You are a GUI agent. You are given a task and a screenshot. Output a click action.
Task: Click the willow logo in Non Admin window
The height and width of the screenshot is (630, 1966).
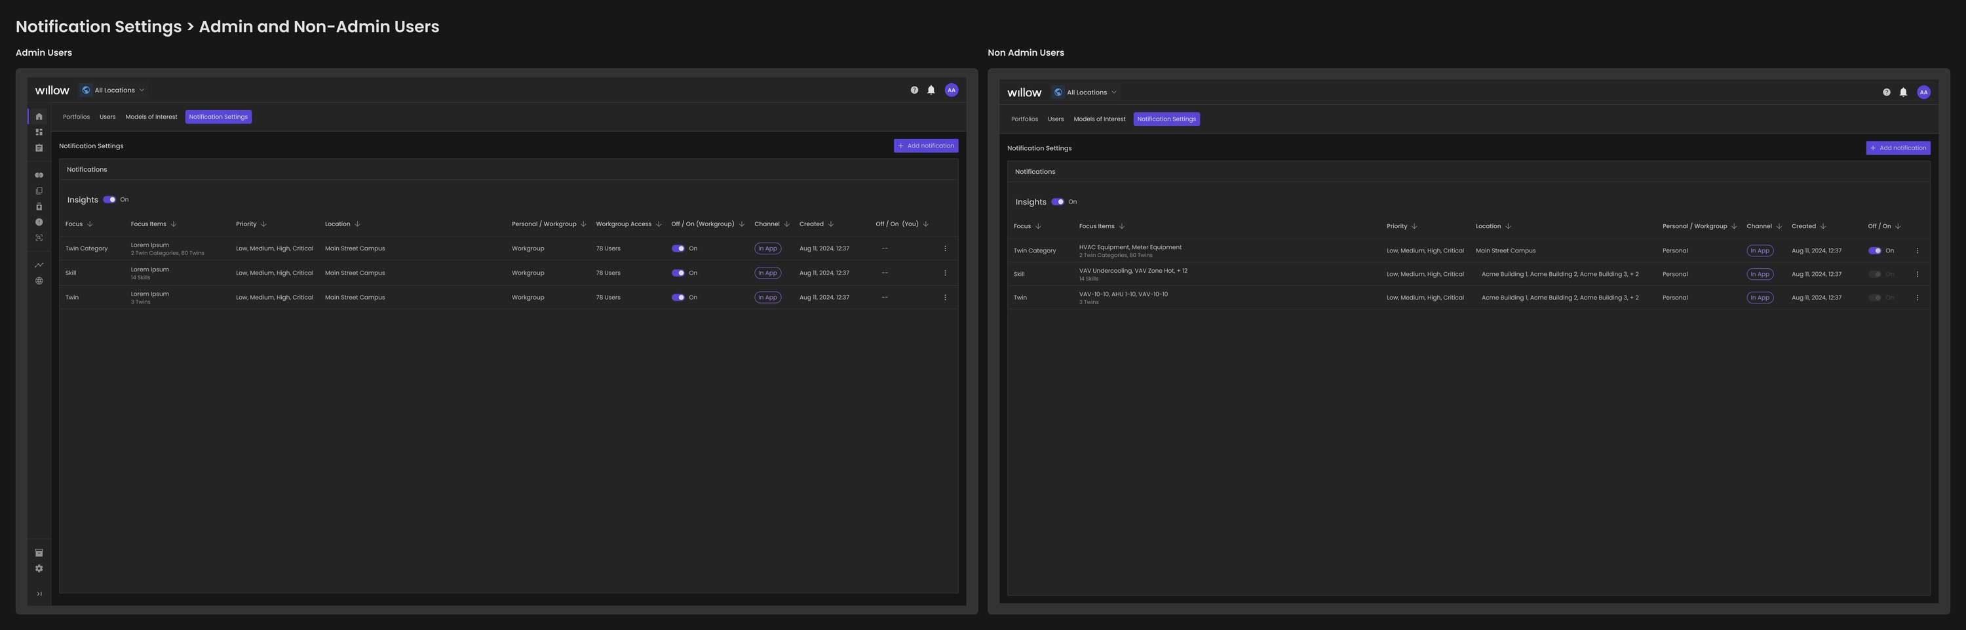pos(1024,92)
